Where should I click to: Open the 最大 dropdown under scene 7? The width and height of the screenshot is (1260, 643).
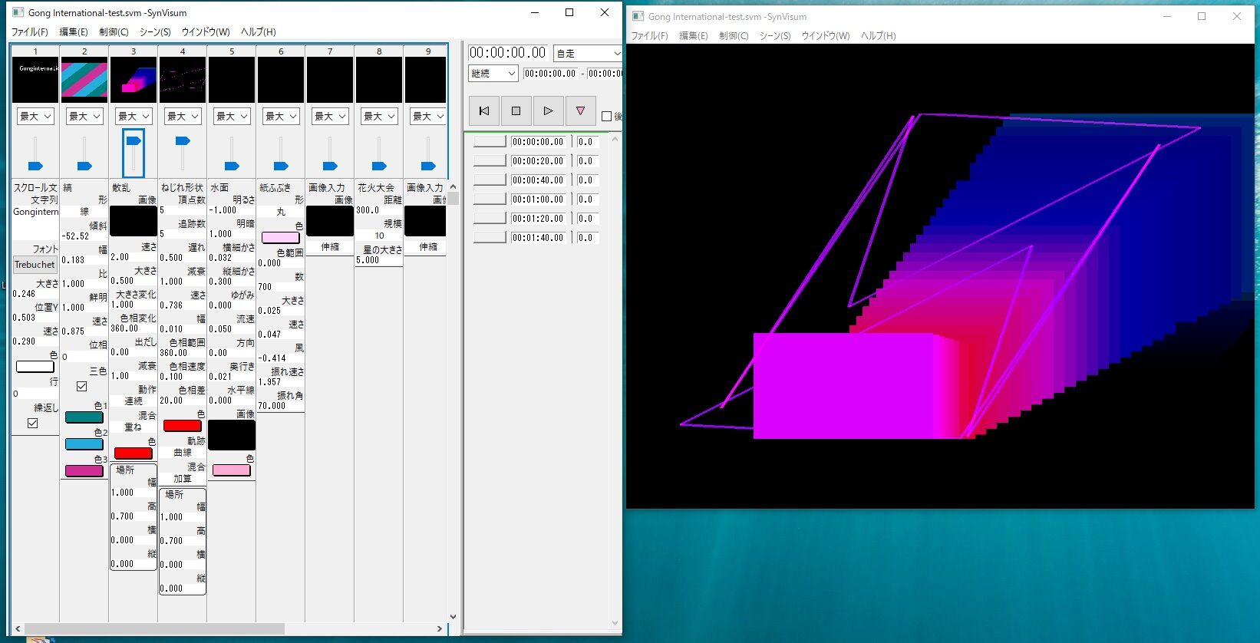pyautogui.click(x=330, y=116)
